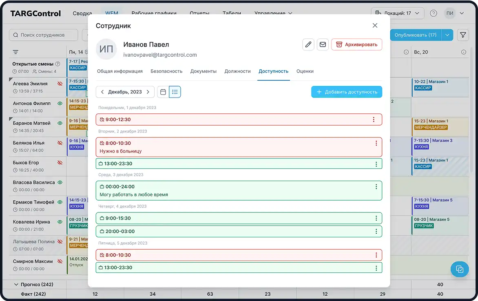Image resolution: width=478 pixels, height=301 pixels.
Task: Toggle visibility for Беляков Илья
Action: (x=60, y=143)
